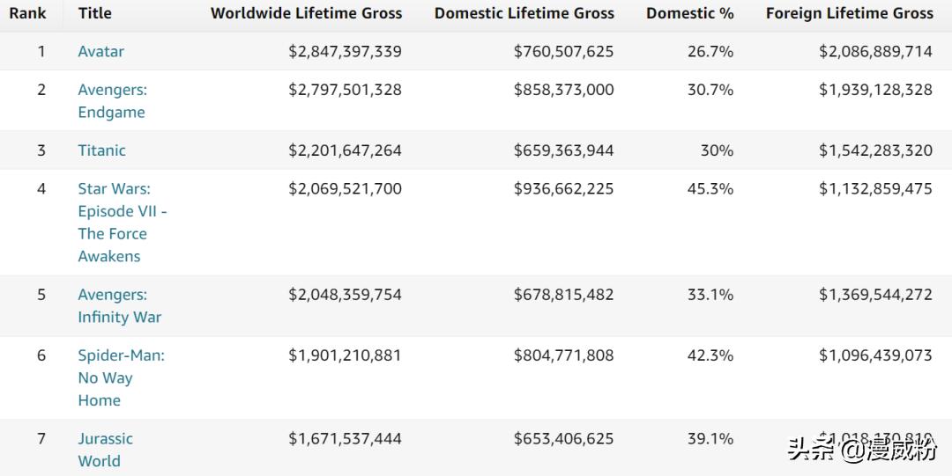
Task: Sort by Domestic Lifetime Gross header
Action: [524, 13]
